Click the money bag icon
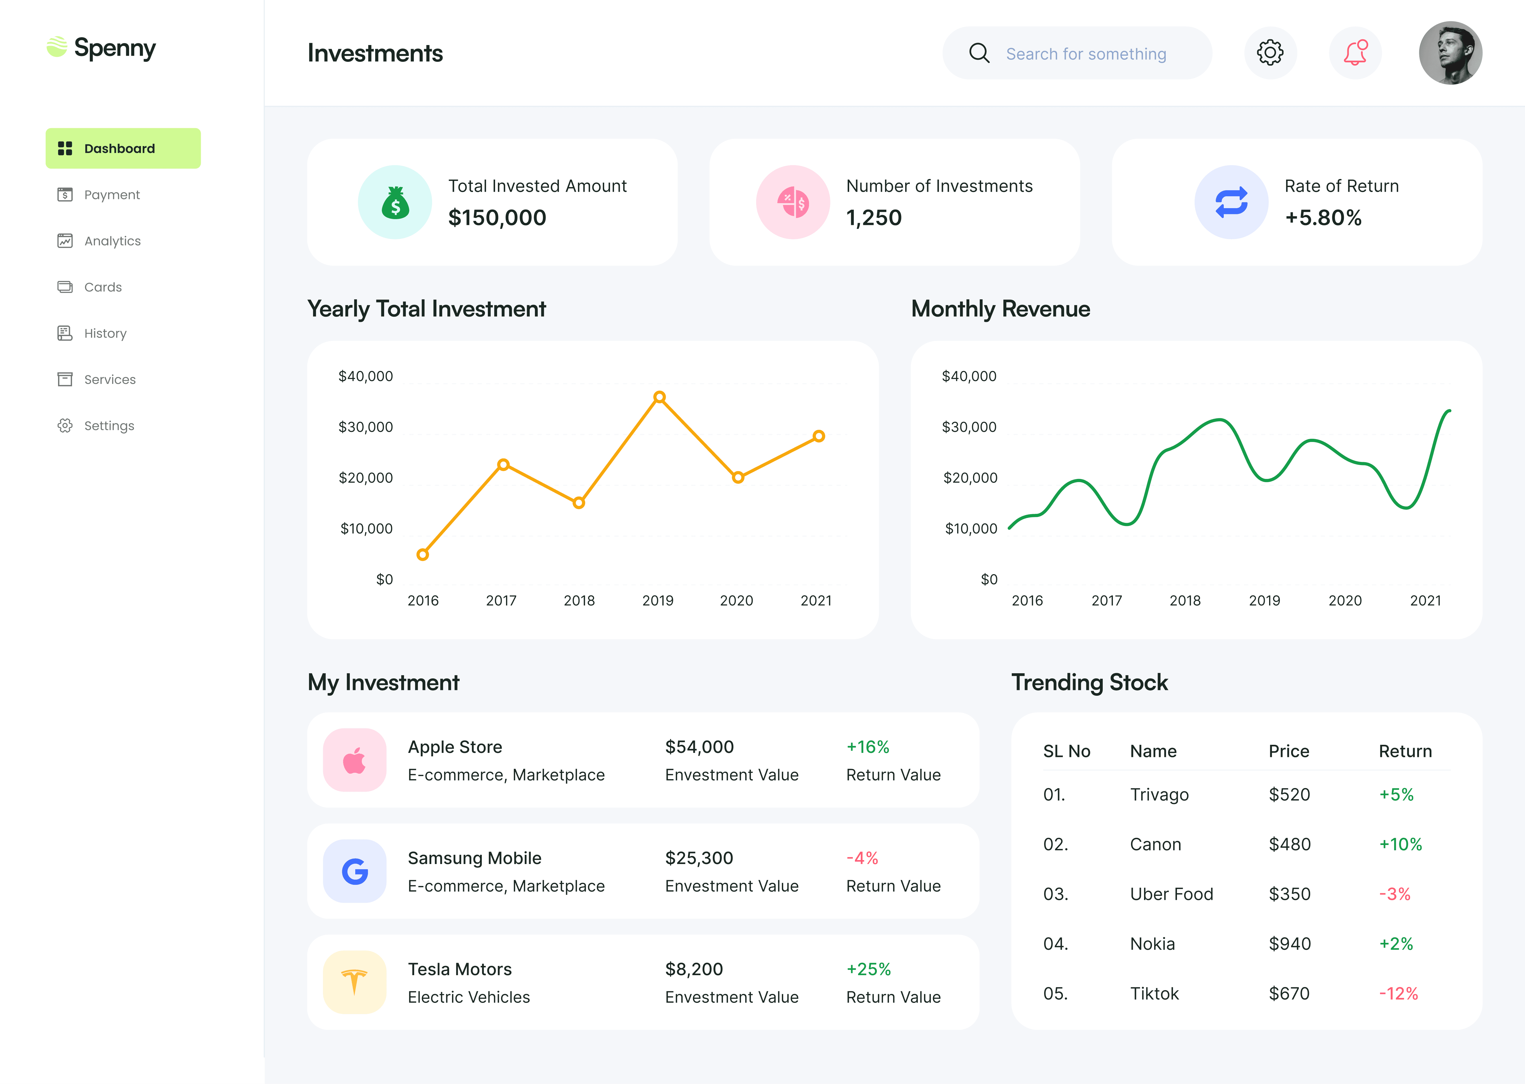The image size is (1525, 1084). click(395, 202)
